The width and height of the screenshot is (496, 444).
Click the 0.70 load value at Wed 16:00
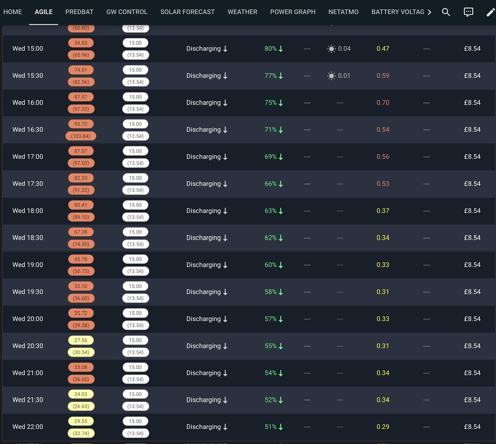tap(383, 103)
